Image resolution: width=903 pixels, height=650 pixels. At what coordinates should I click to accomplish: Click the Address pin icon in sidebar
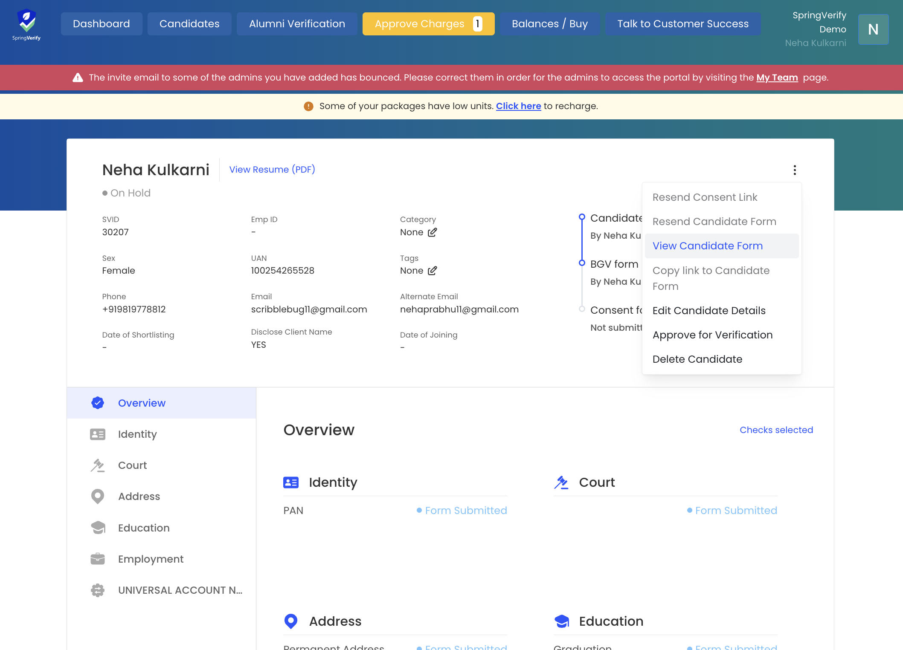[98, 497]
